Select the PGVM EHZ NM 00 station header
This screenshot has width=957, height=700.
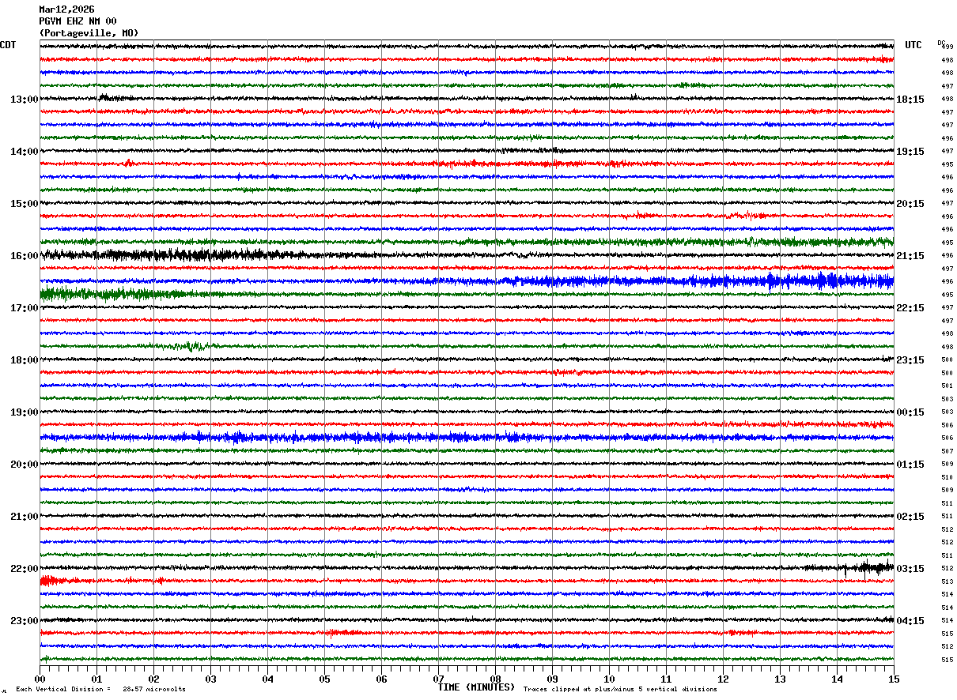tap(78, 21)
